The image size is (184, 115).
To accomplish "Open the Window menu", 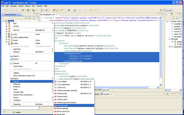I will pos(39,6).
